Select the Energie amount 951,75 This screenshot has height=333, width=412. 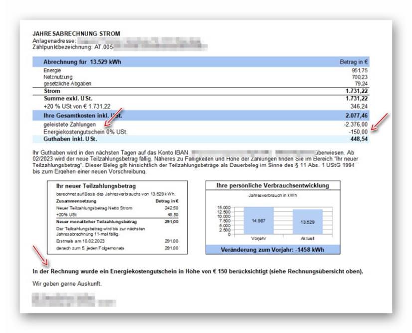click(x=360, y=70)
